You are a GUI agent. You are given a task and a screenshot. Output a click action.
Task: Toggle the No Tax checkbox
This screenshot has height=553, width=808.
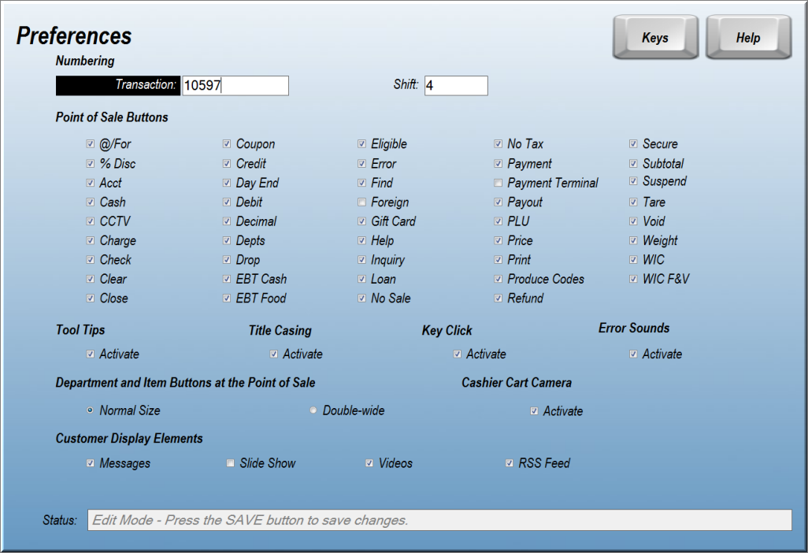[x=499, y=144]
